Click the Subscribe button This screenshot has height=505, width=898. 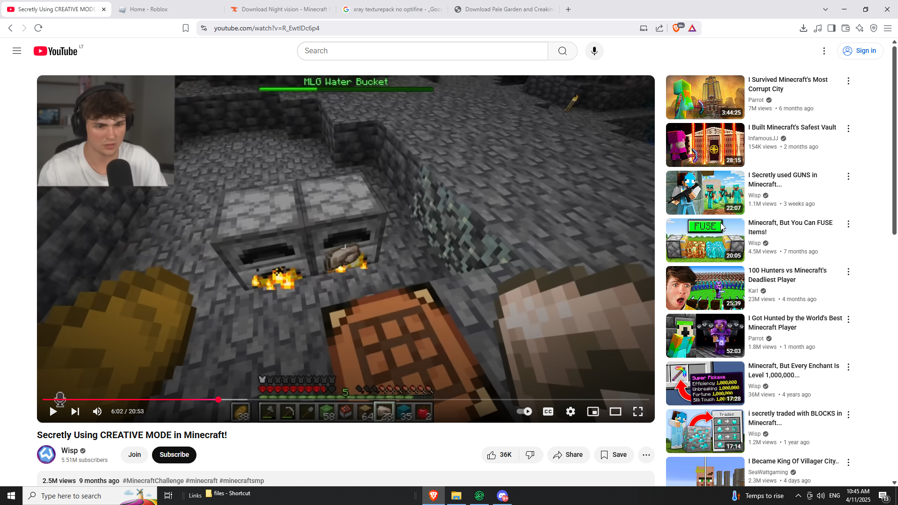click(x=174, y=455)
